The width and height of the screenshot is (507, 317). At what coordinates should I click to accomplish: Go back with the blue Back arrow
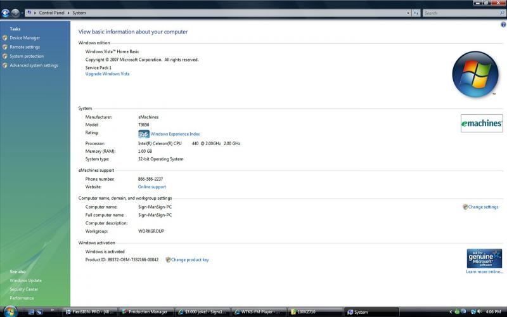click(5, 13)
